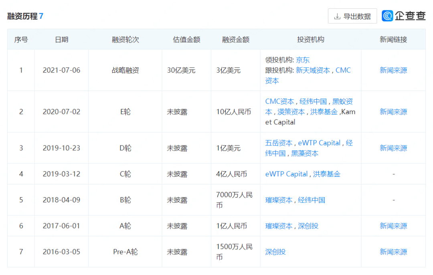Select the 新闻链接 column header
Screen dimensions: 433x275
click(393, 39)
